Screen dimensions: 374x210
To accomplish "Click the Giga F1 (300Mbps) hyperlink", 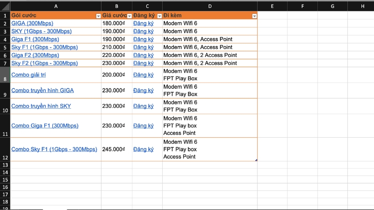I will [x=35, y=39].
